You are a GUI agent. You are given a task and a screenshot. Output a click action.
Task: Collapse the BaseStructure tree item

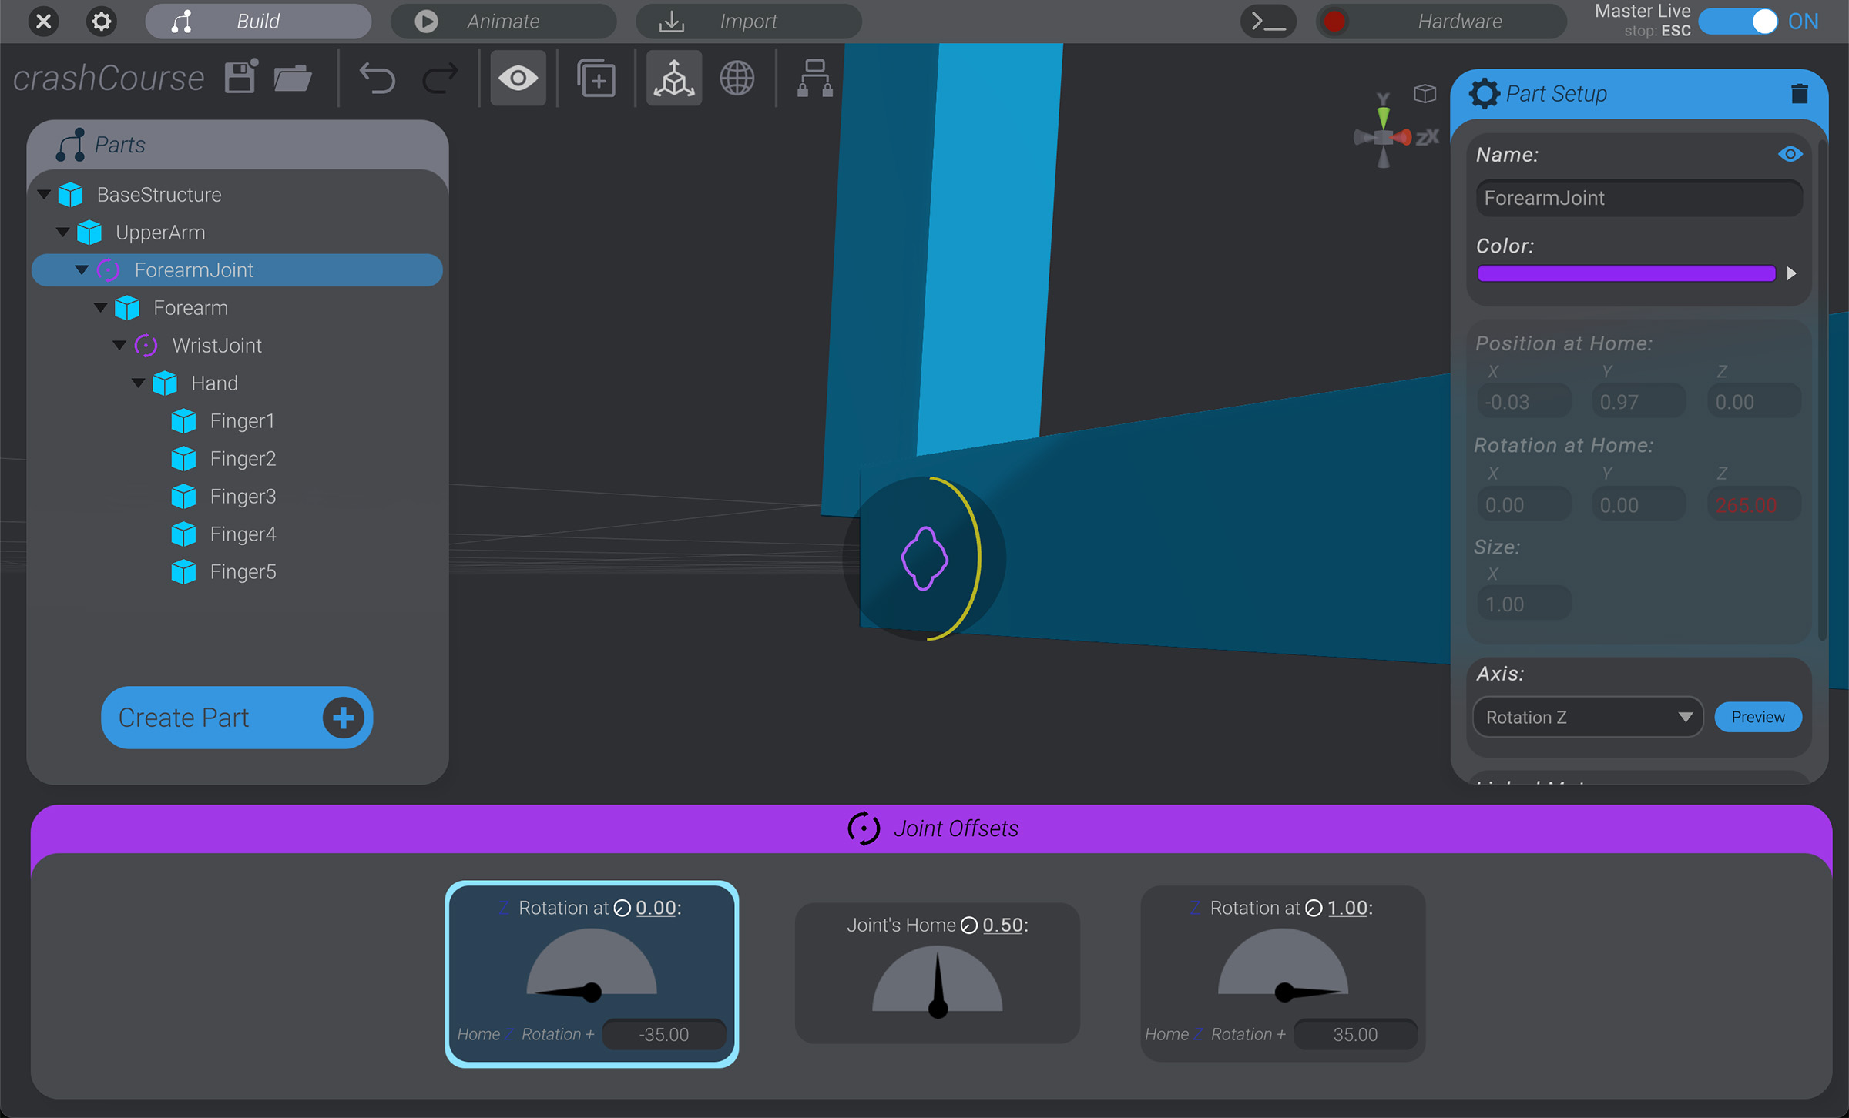click(x=44, y=194)
